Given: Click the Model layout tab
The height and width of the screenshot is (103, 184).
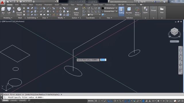Looking at the screenshot, I should tap(5, 100).
